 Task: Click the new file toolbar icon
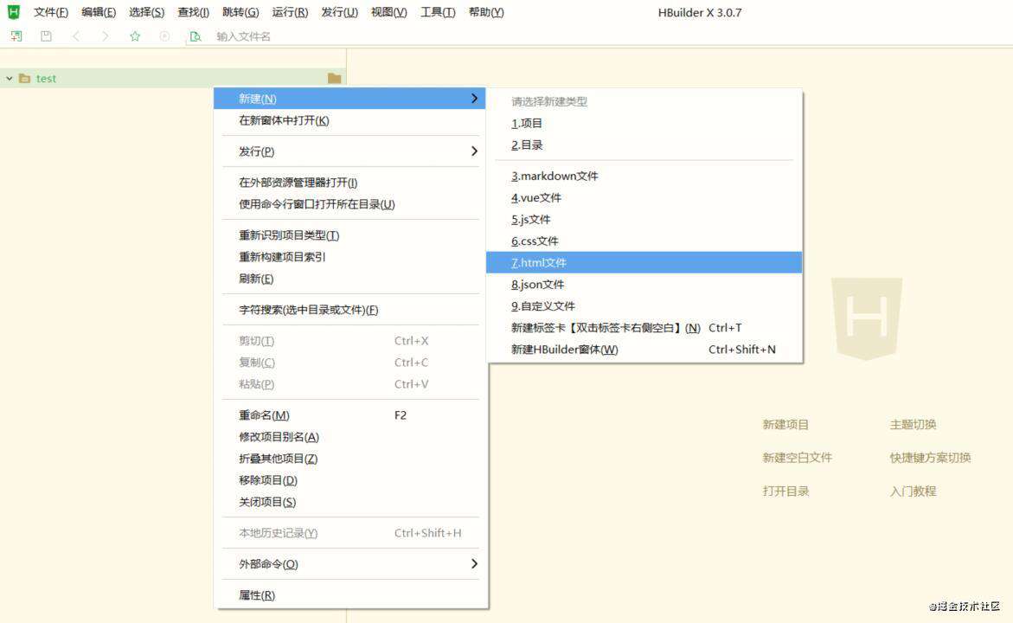(x=16, y=36)
